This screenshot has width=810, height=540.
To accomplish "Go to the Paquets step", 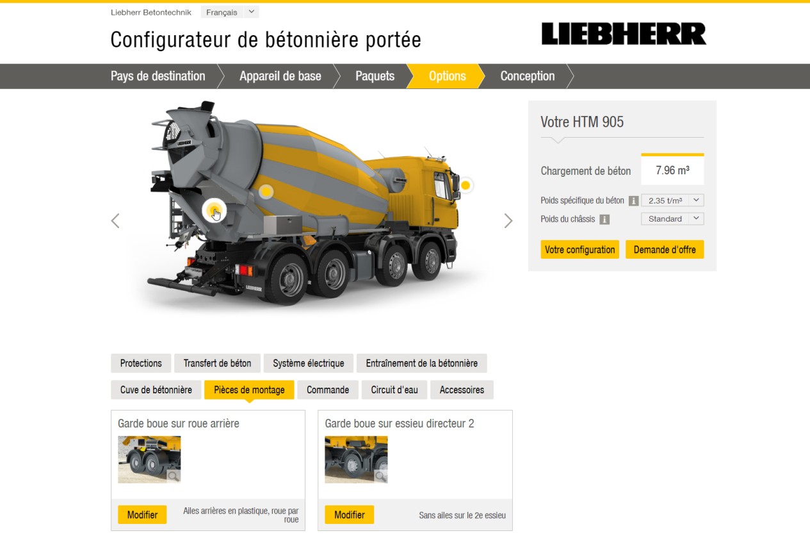I will pyautogui.click(x=375, y=76).
